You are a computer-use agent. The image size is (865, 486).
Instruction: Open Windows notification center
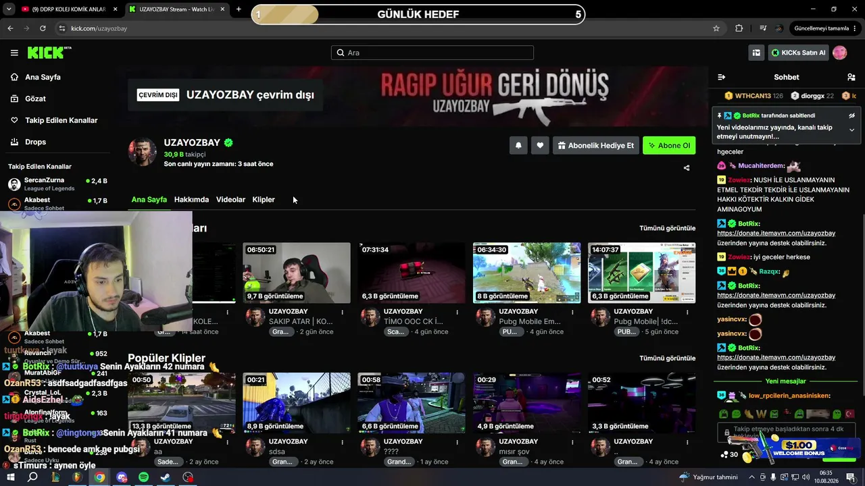[851, 477]
